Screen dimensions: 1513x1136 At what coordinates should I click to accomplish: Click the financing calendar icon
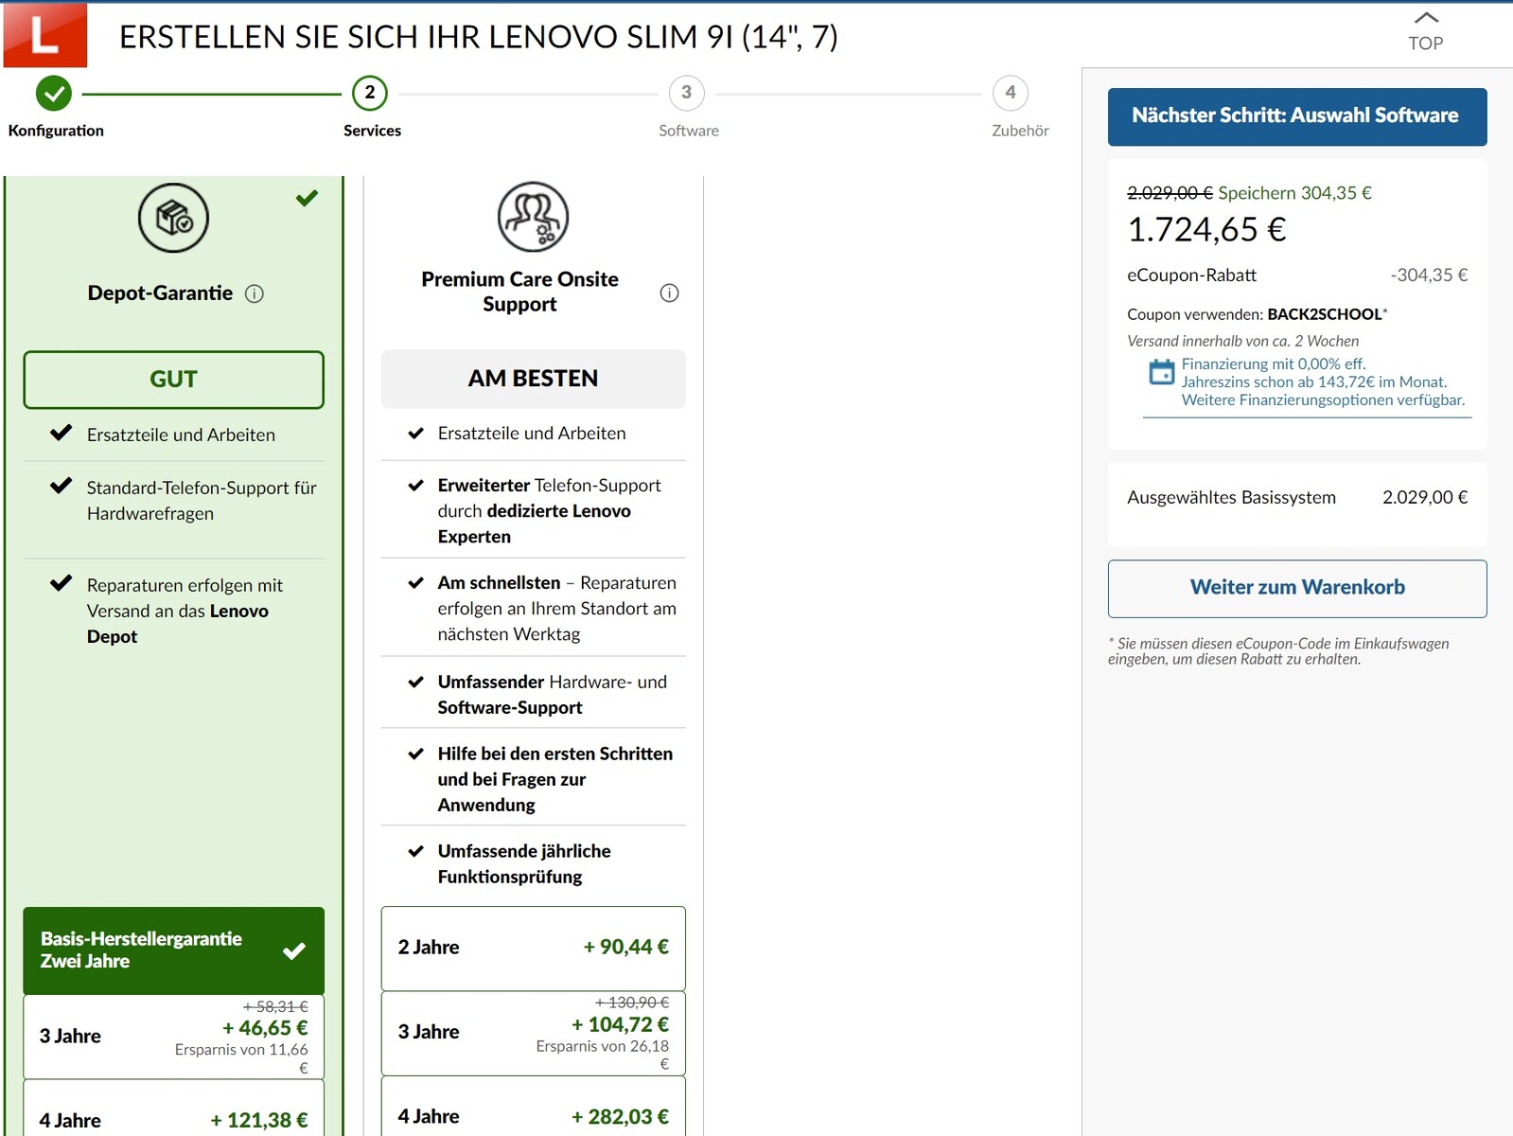1161,372
